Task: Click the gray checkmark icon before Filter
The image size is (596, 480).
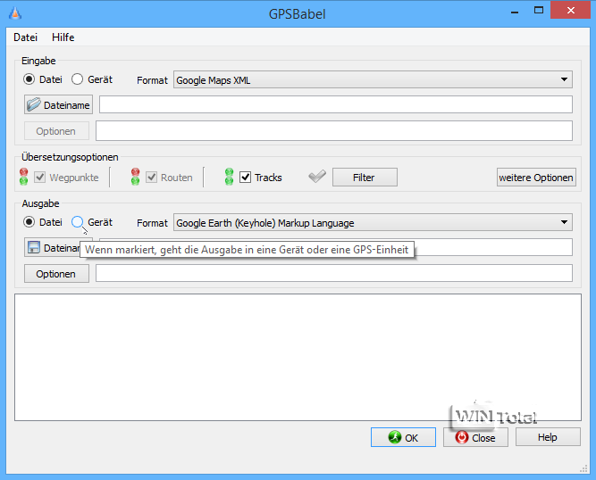Action: (317, 176)
